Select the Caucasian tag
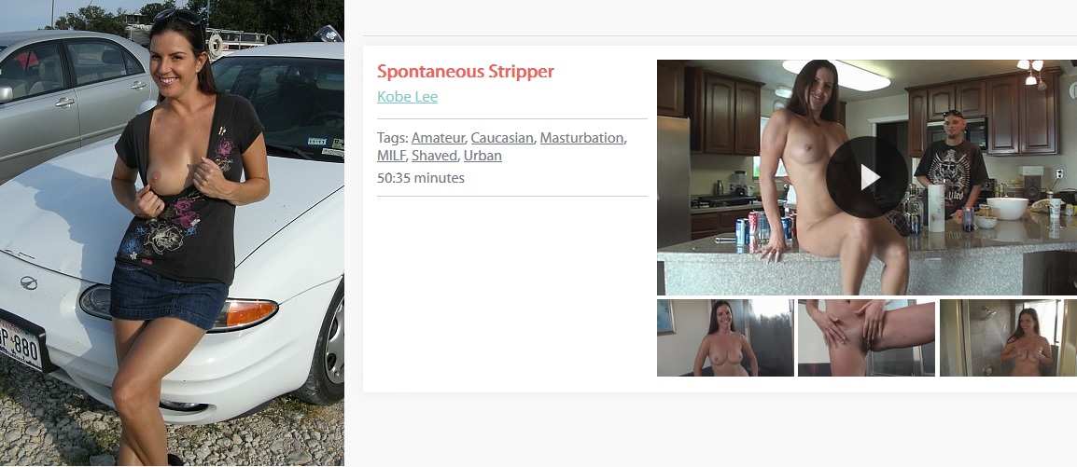Viewport: 1077px width, 467px height. click(x=502, y=138)
